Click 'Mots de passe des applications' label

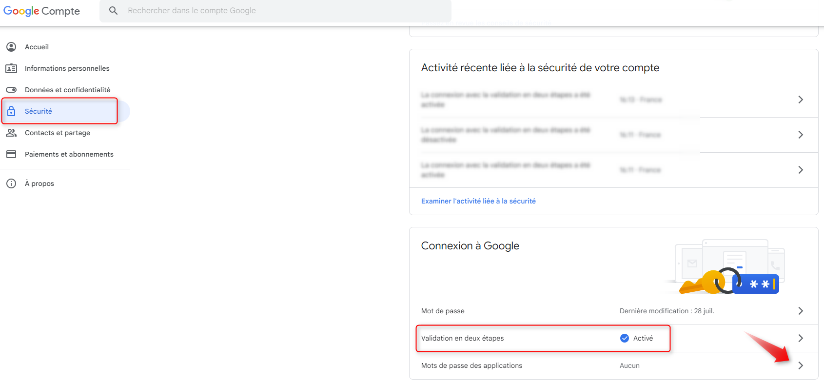(x=471, y=365)
